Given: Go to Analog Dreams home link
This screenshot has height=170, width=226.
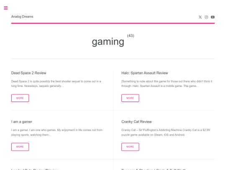Looking at the screenshot, I should point(22,17).
